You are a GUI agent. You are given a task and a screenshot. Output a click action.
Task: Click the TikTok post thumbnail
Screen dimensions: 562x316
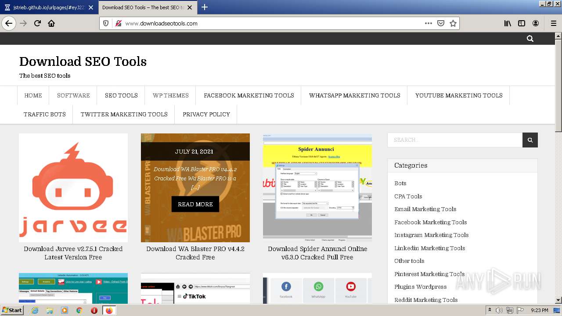click(x=195, y=288)
